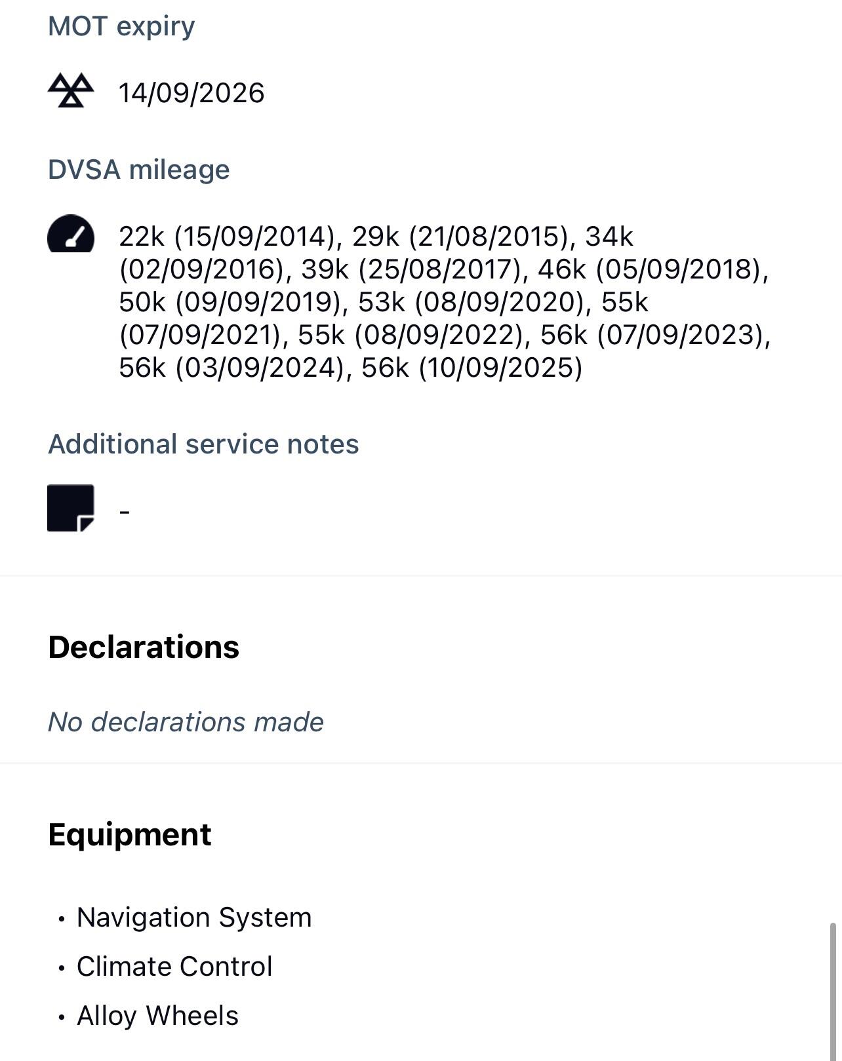Click the vertical scrollbar thumb

click(833, 990)
